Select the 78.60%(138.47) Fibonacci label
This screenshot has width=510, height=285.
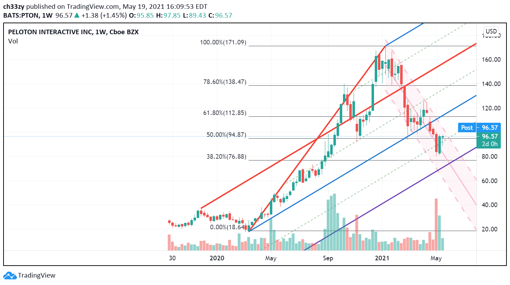pyautogui.click(x=225, y=82)
